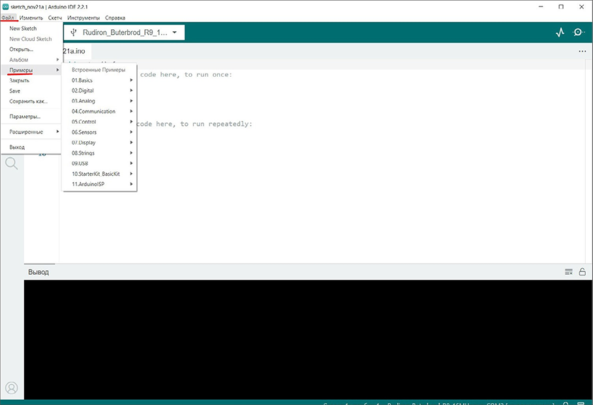Maximize the Arduino IDE window
Screen dimensions: 593x405
point(561,7)
